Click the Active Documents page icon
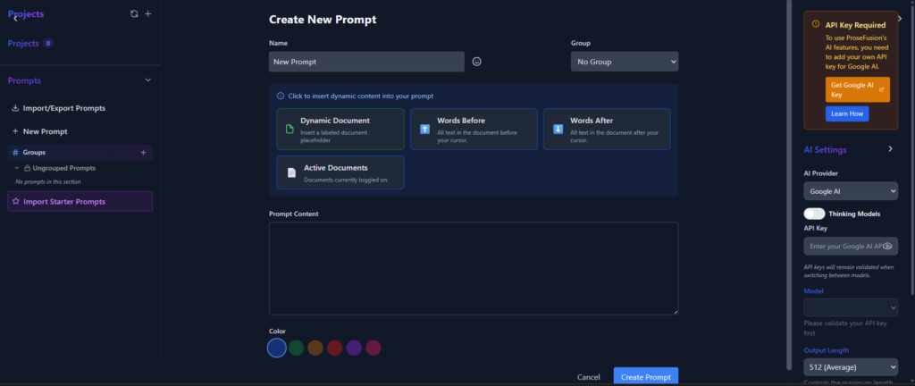 [x=292, y=172]
